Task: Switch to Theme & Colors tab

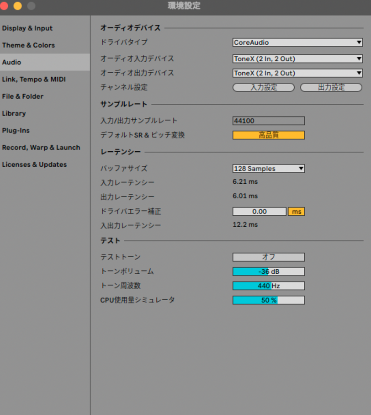Action: click(28, 45)
